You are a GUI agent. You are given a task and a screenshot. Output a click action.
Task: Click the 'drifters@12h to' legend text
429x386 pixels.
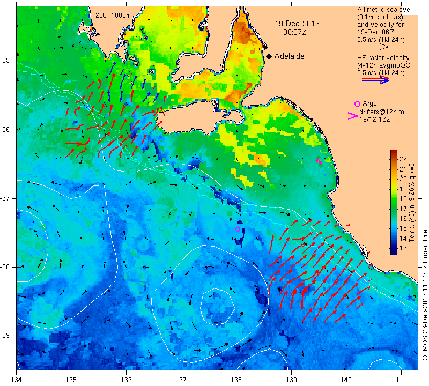381,112
